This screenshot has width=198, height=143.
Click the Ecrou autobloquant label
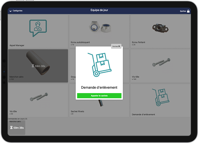point(80,42)
